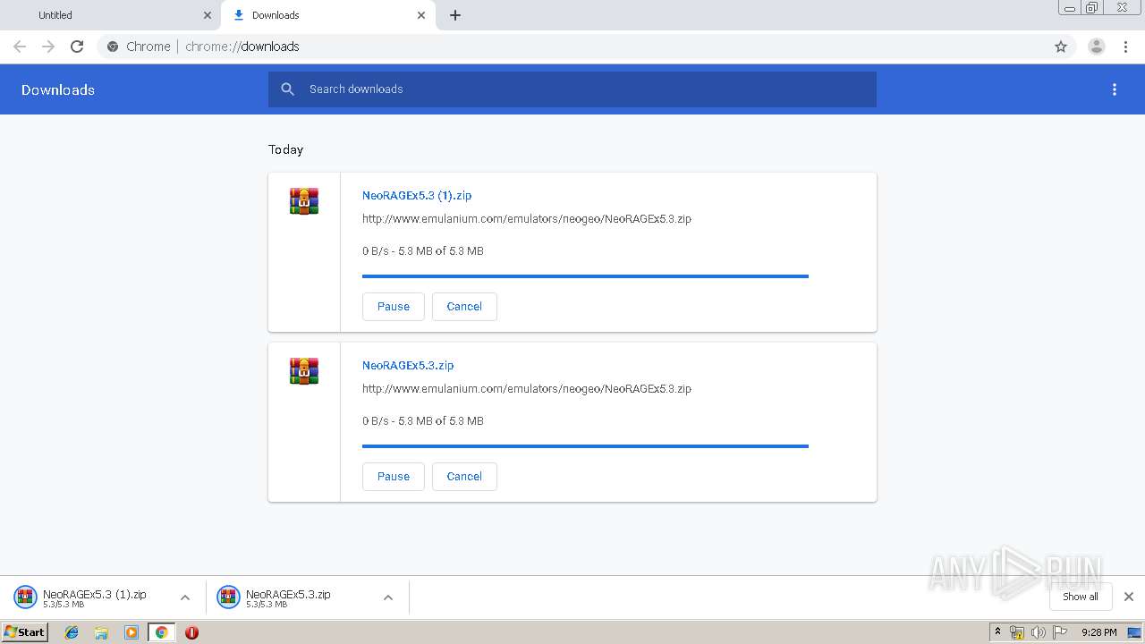
Task: Select the Downloads tab
Action: pyautogui.click(x=328, y=15)
